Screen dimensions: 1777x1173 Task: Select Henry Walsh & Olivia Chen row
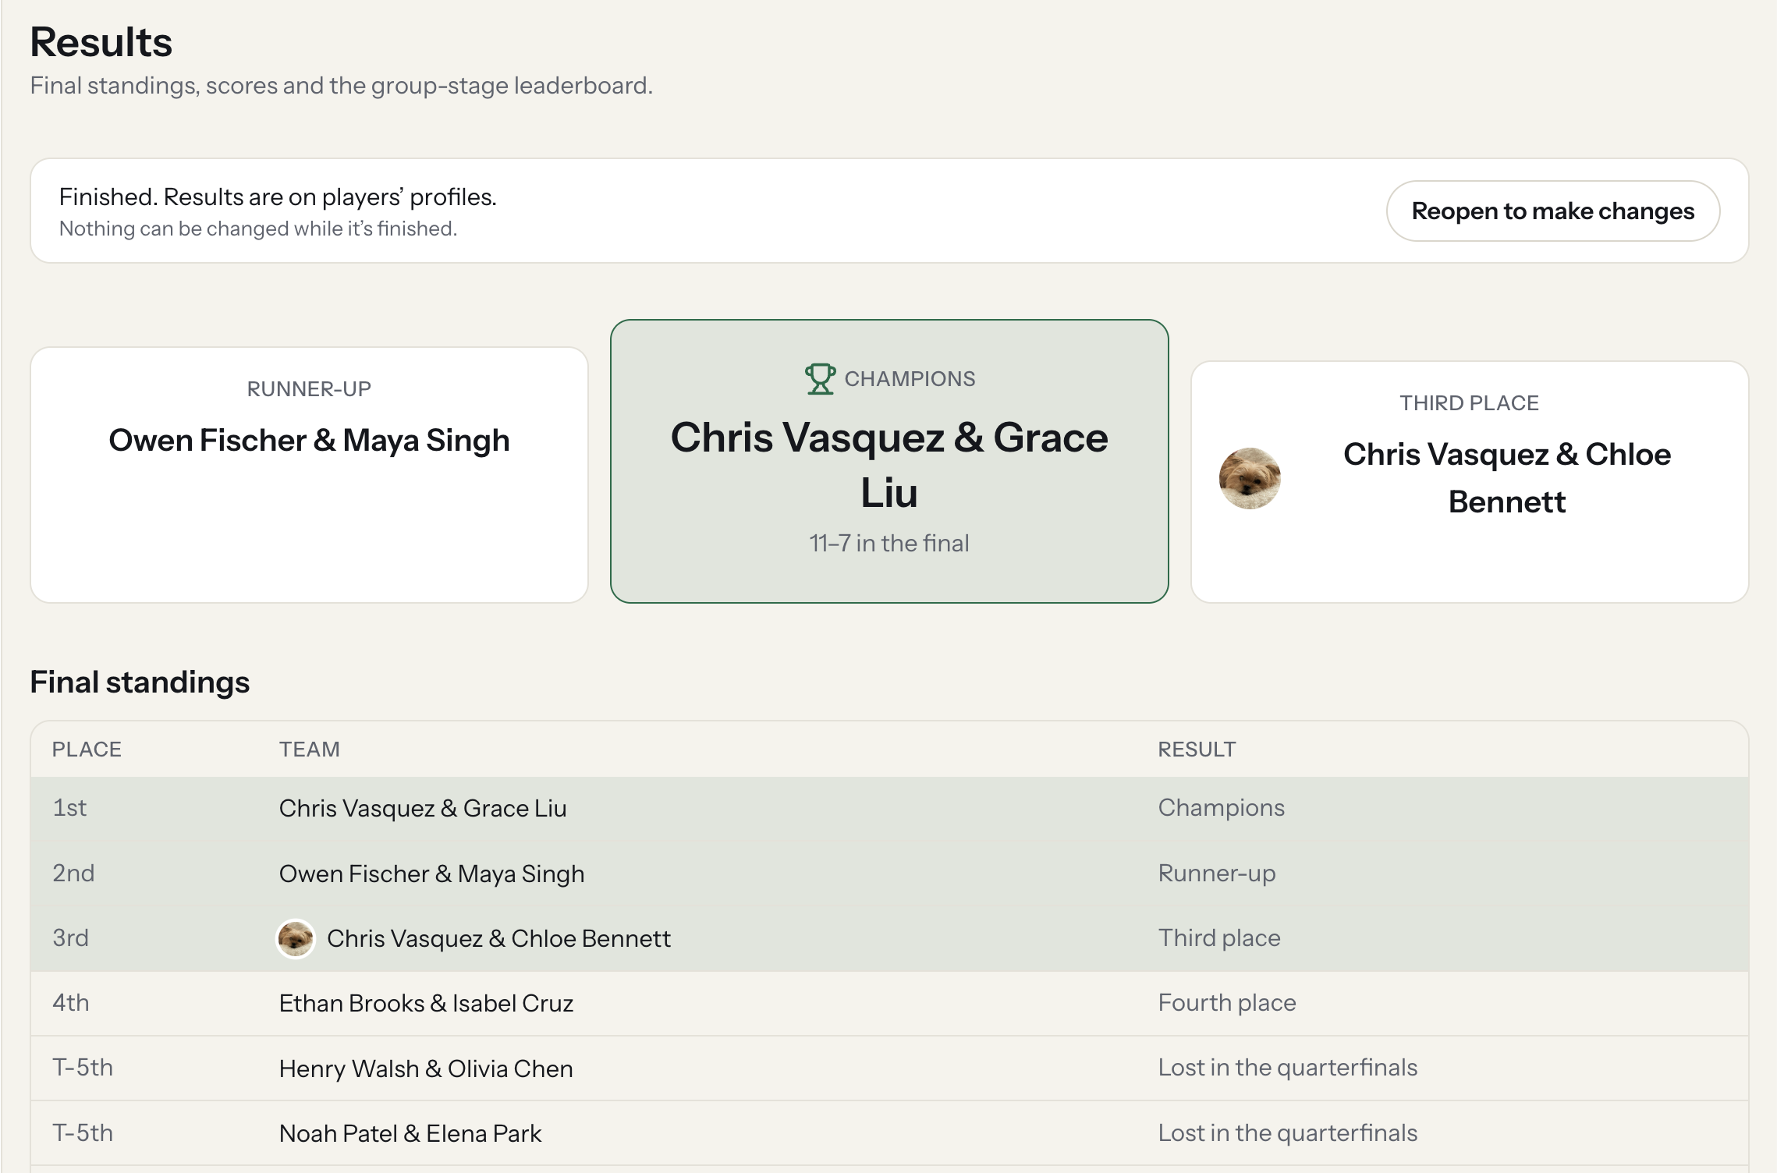[x=889, y=1068]
